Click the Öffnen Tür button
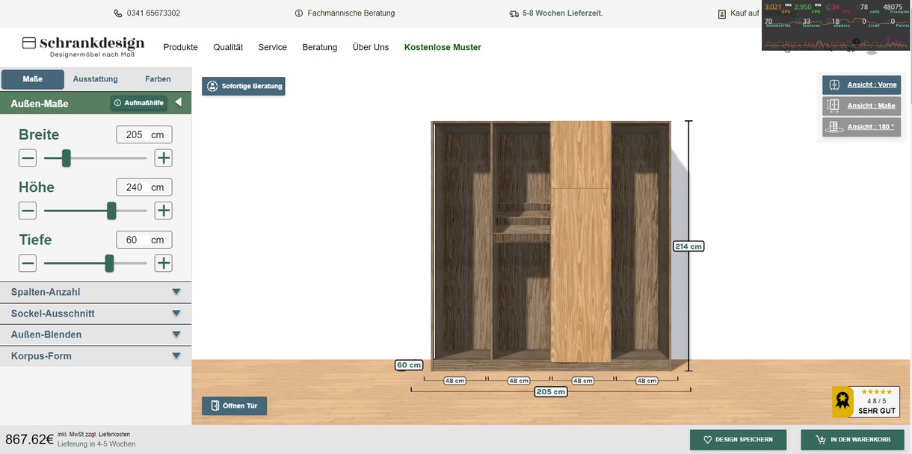 [235, 406]
